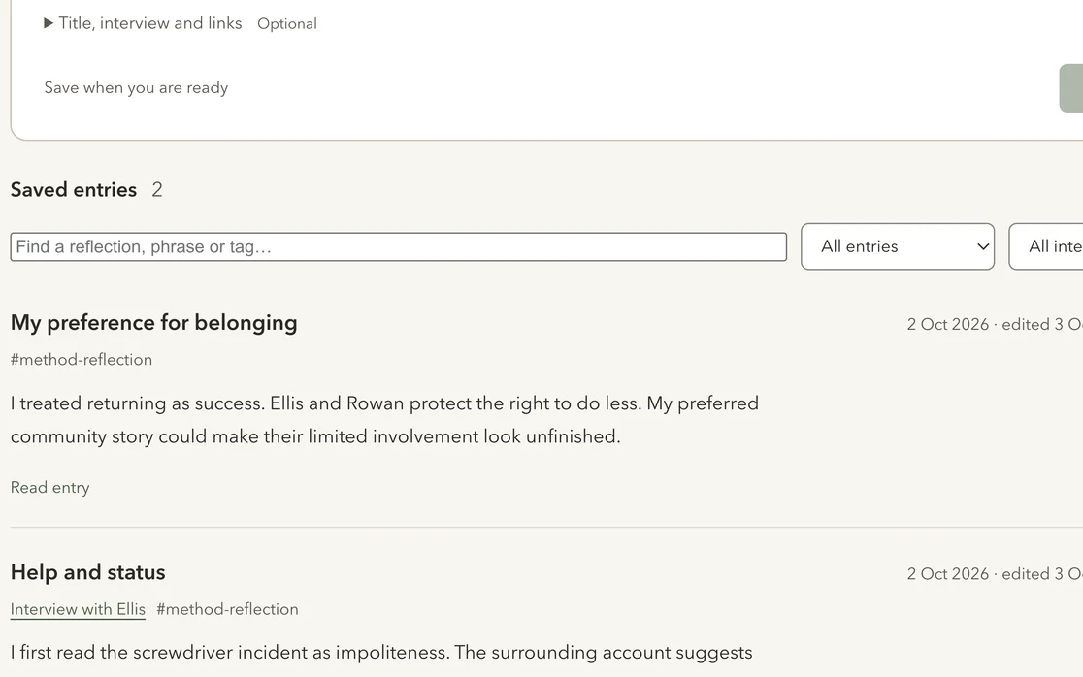Viewport: 1083px width, 677px height.
Task: Open the Help and status entry title
Action: pos(87,572)
